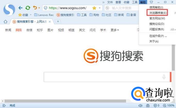
Task: Click the vertical page scrollbar
Action: pos(173,58)
